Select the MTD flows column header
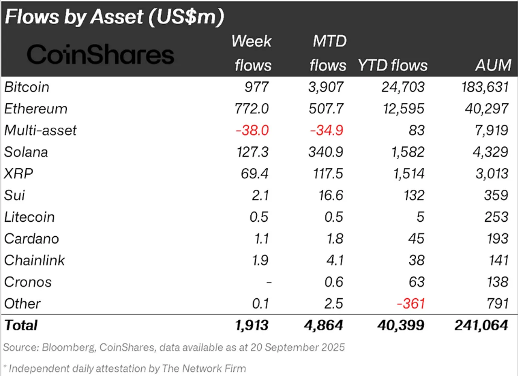 coord(329,53)
